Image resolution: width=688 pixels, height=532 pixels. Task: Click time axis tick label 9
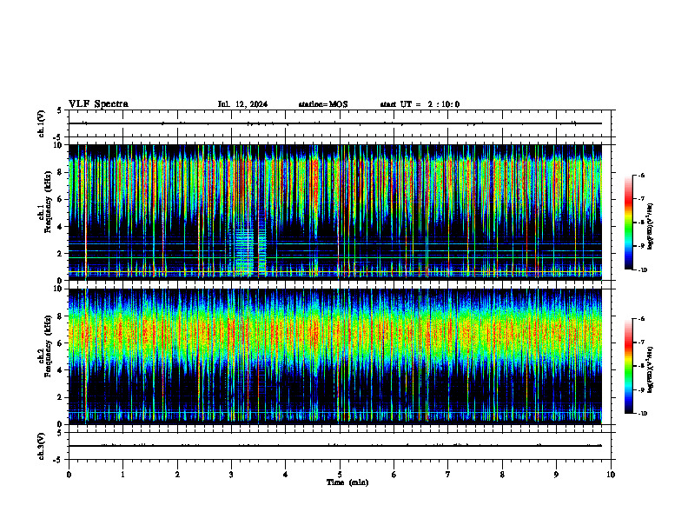point(556,475)
